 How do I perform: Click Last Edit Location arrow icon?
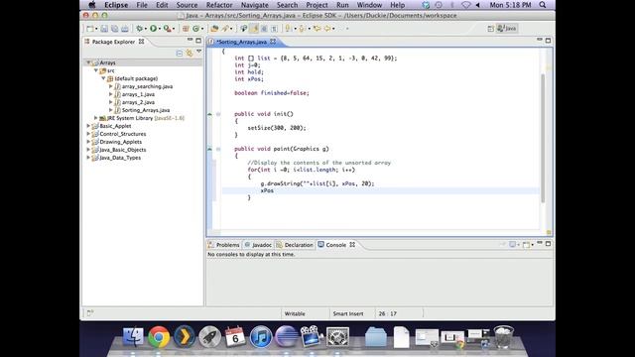(x=317, y=29)
